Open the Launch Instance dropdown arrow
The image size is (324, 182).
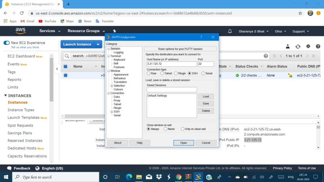[x=98, y=44]
